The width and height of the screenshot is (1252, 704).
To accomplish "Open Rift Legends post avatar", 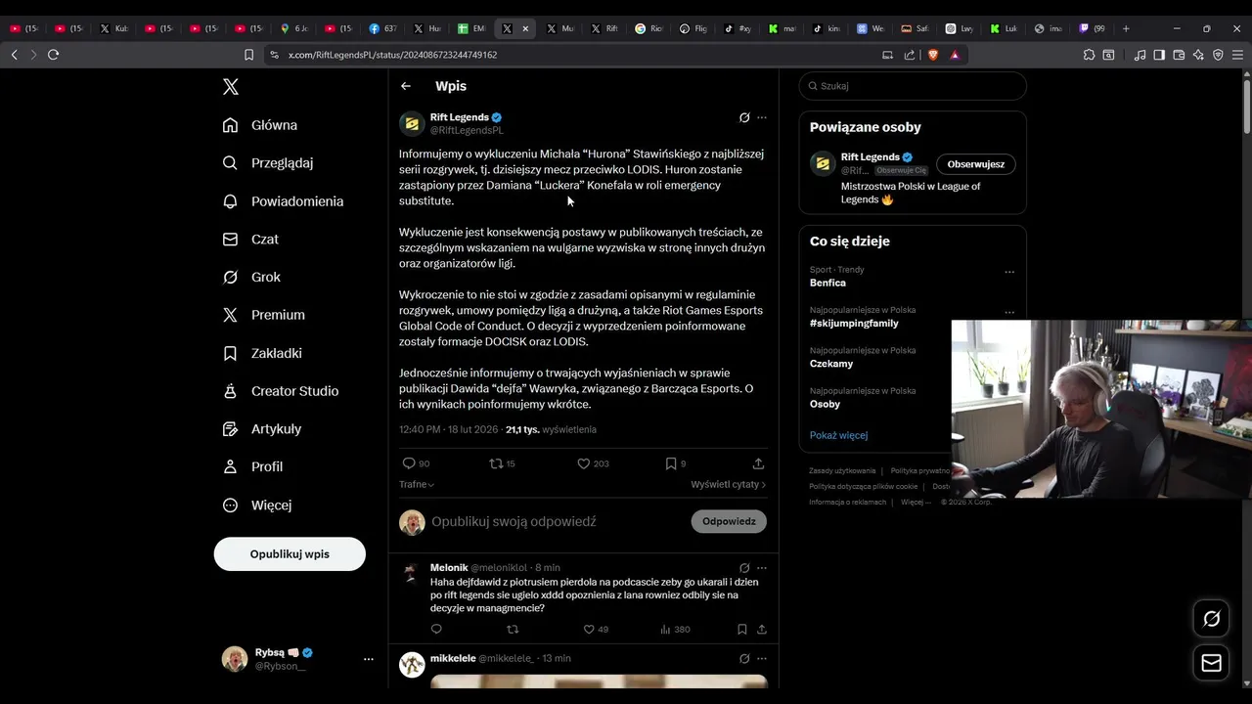I will coord(412,123).
